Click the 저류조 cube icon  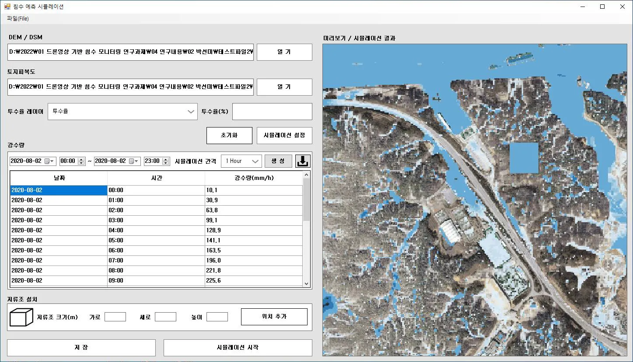21,317
